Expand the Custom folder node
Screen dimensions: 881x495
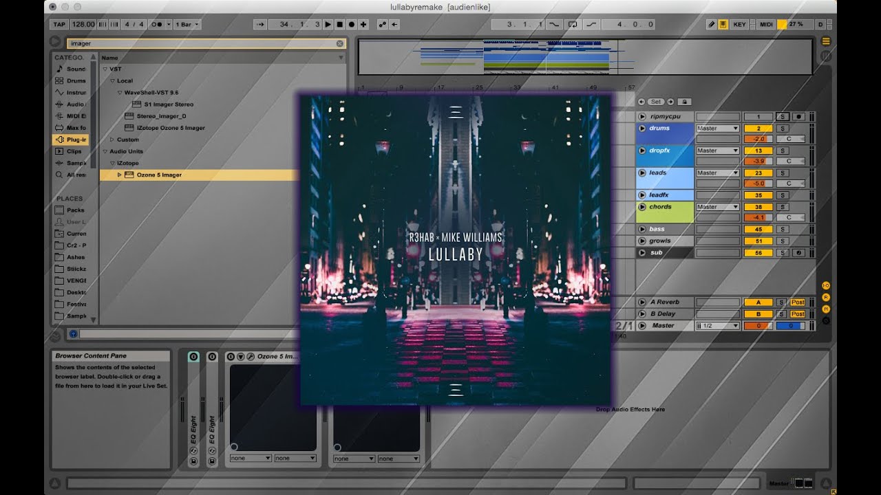click(x=112, y=140)
